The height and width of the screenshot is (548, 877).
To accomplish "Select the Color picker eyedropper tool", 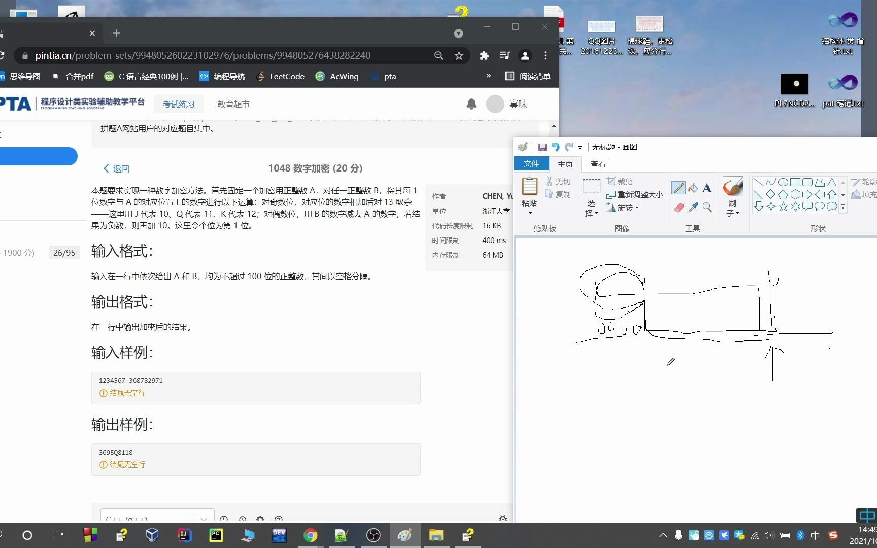I will click(x=693, y=208).
